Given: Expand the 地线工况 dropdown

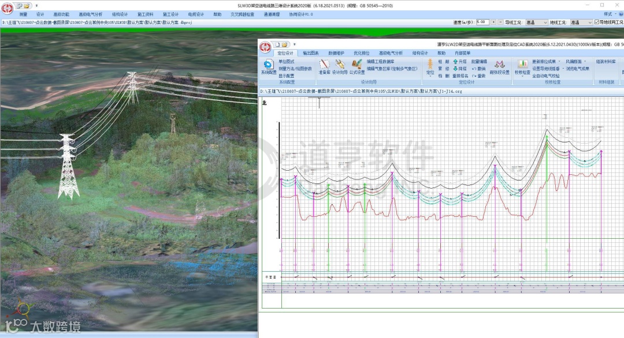Looking at the screenshot, I should click(x=589, y=22).
